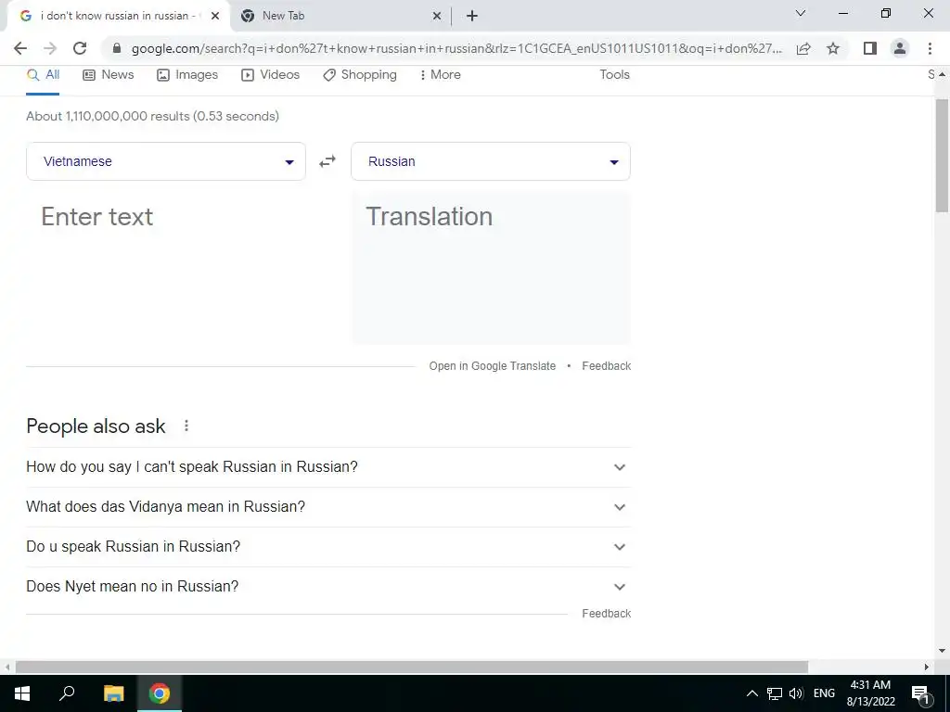The width and height of the screenshot is (950, 712).
Task: Expand What does das Vidanya mean question
Action: (x=328, y=507)
